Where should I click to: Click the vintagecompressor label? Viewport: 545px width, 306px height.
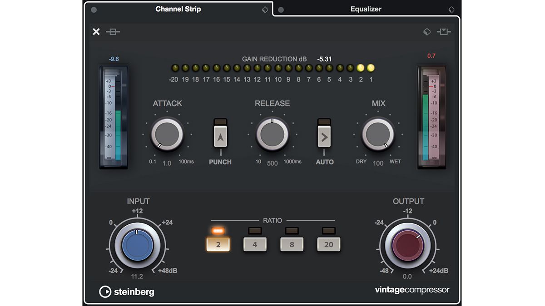point(412,290)
